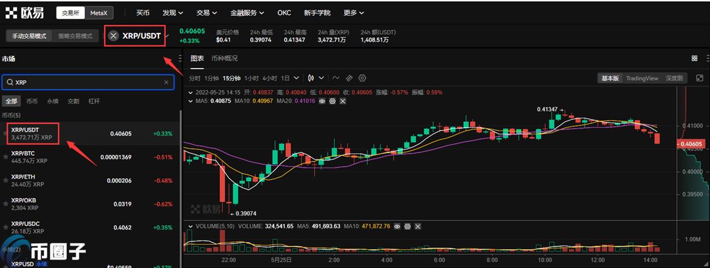This screenshot has height=268, width=710.
Task: Click the XRP market search field
Action: (x=88, y=82)
